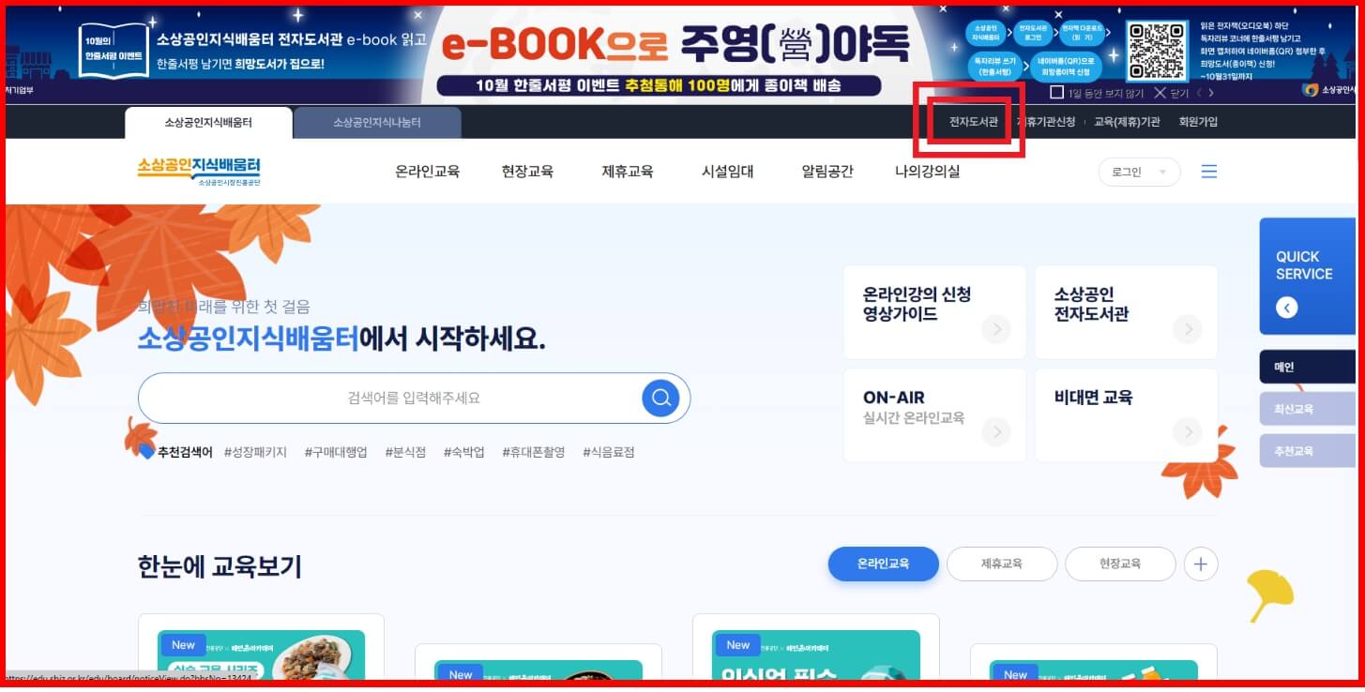This screenshot has height=692, width=1365.
Task: Click arrow on 비대면 교육 card
Action: (x=1188, y=432)
